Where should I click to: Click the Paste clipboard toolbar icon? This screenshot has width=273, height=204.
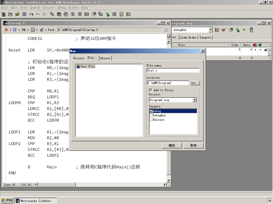[x=59, y=14]
